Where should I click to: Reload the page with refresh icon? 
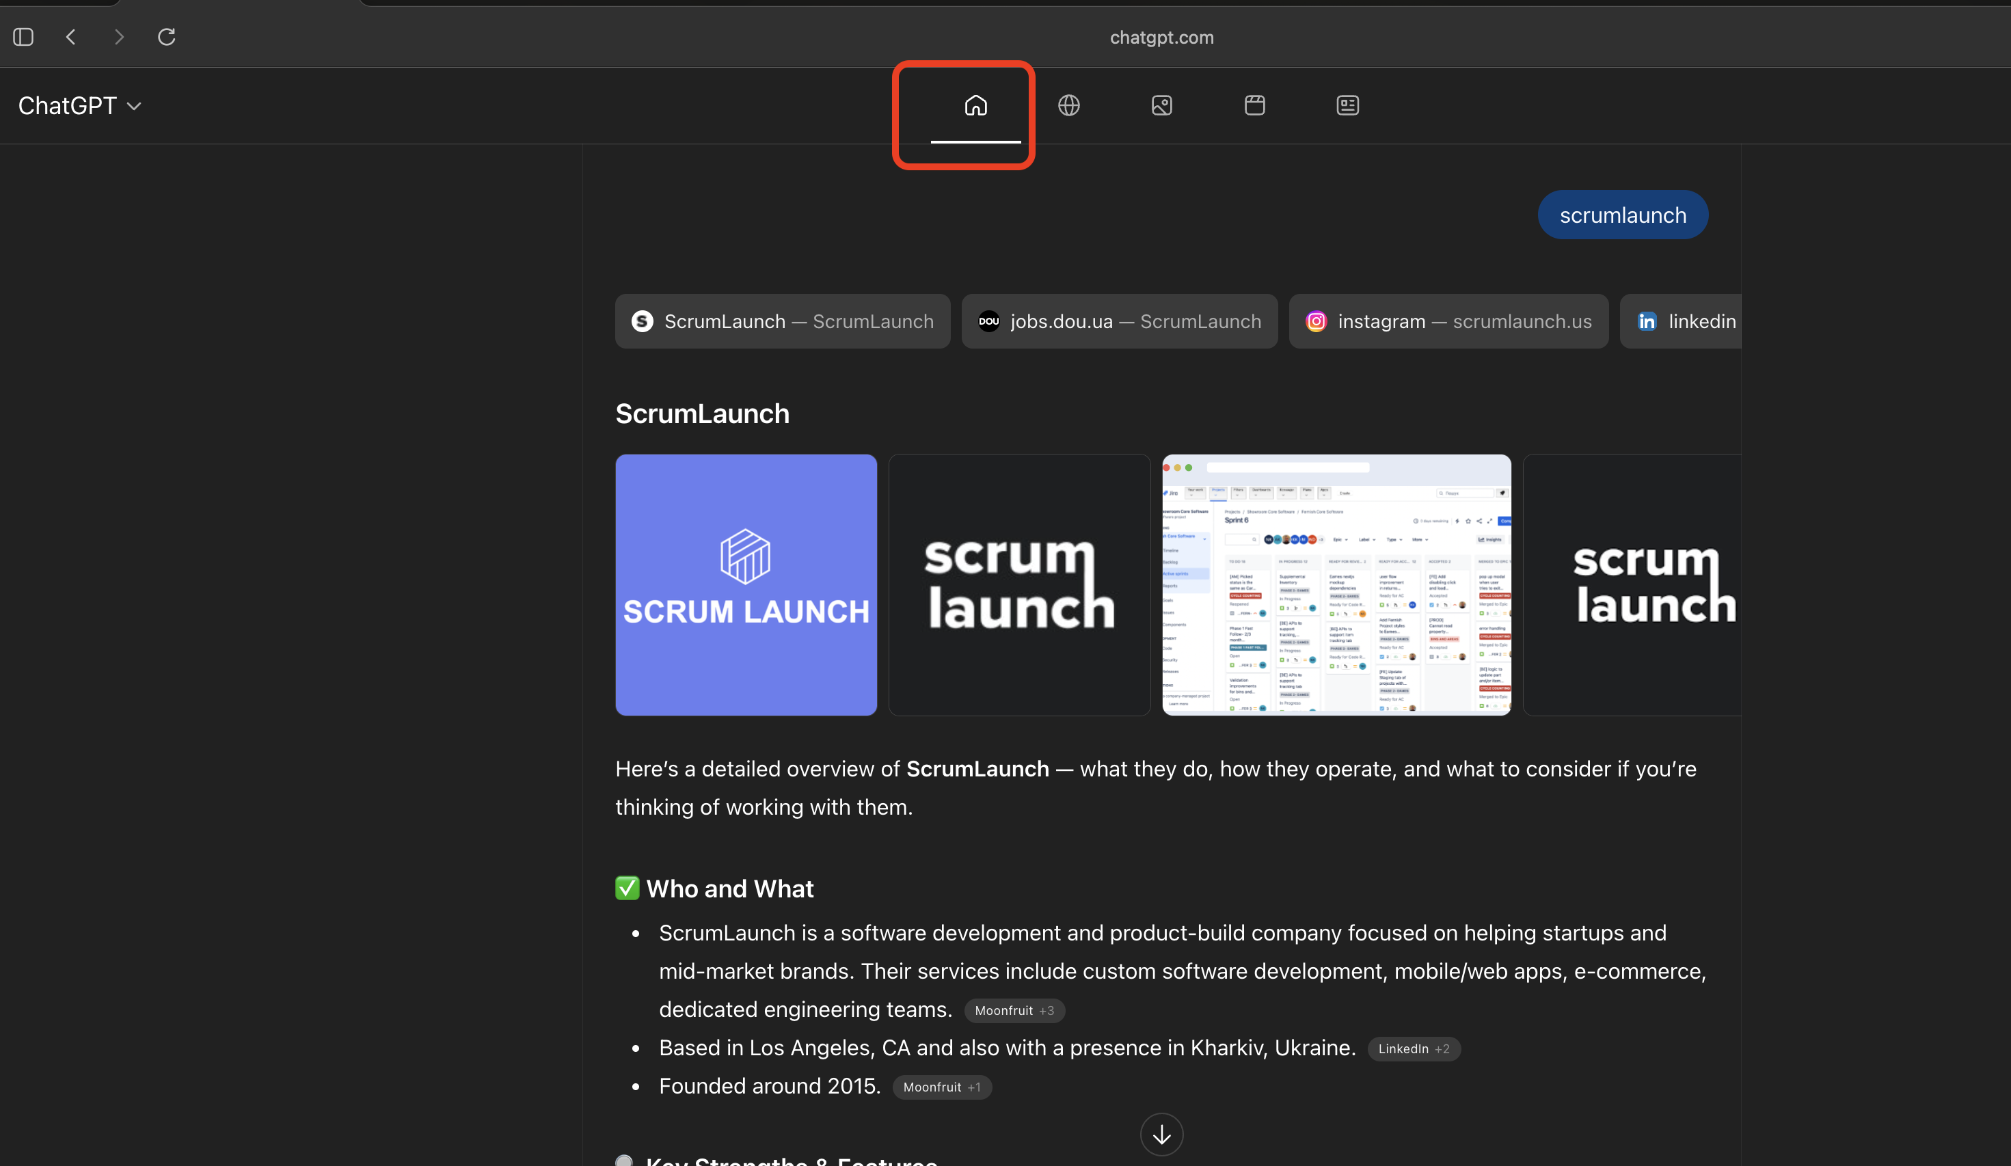(166, 37)
